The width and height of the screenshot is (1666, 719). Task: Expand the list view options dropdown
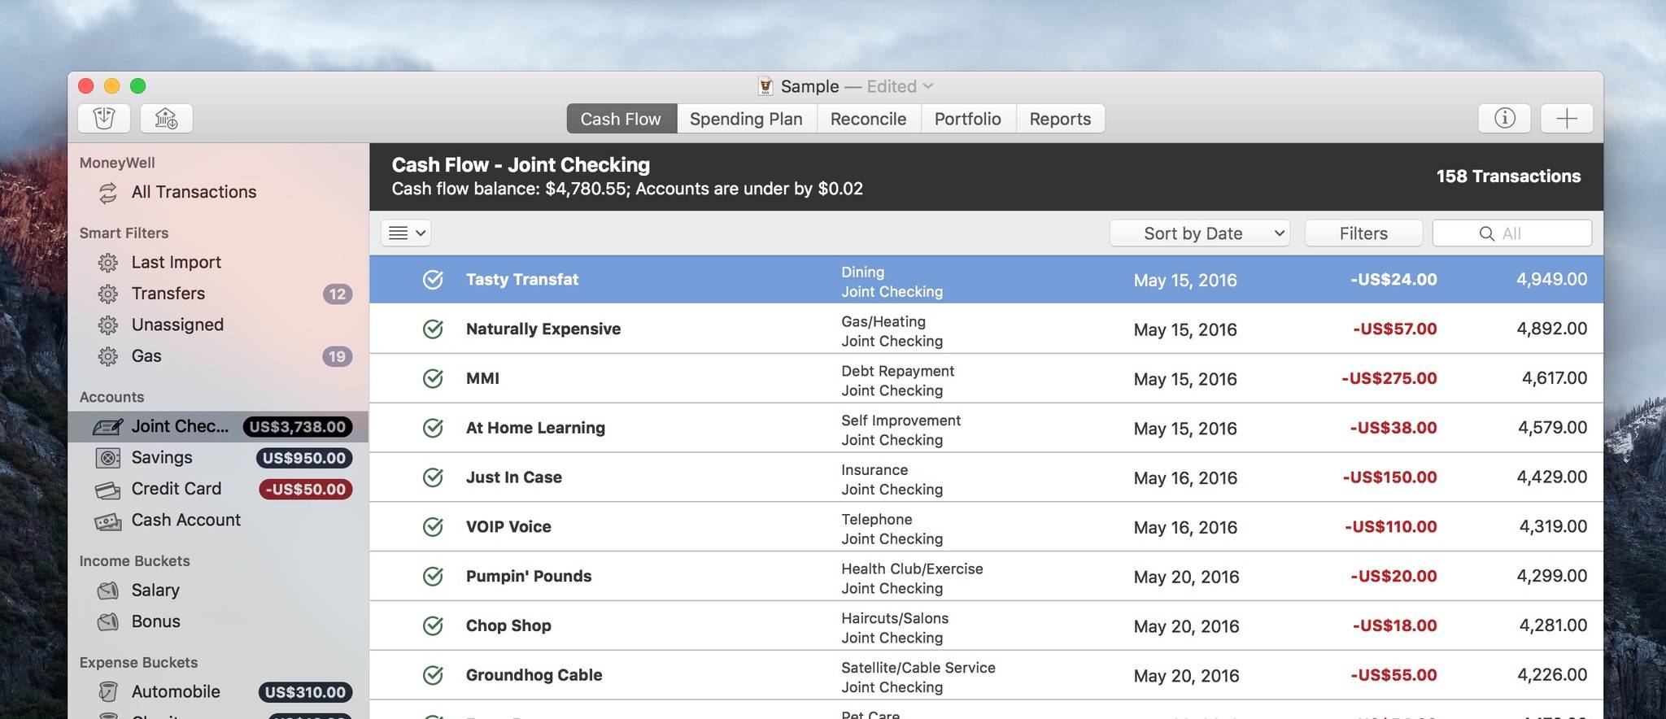tap(406, 233)
